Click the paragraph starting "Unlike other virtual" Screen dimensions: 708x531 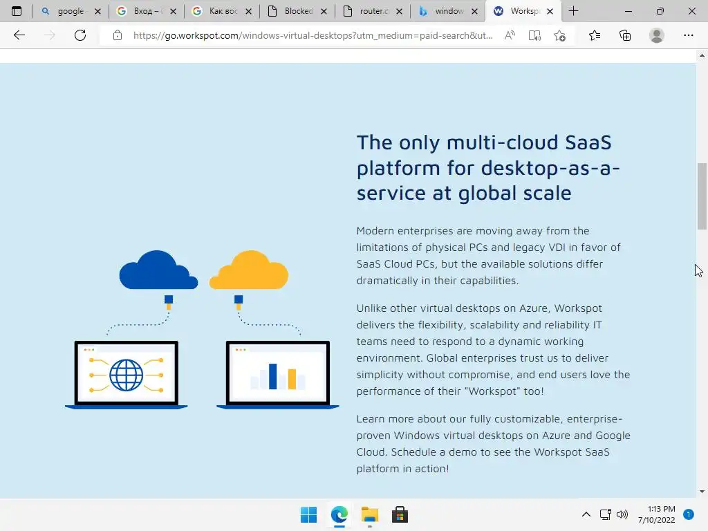coord(493,349)
